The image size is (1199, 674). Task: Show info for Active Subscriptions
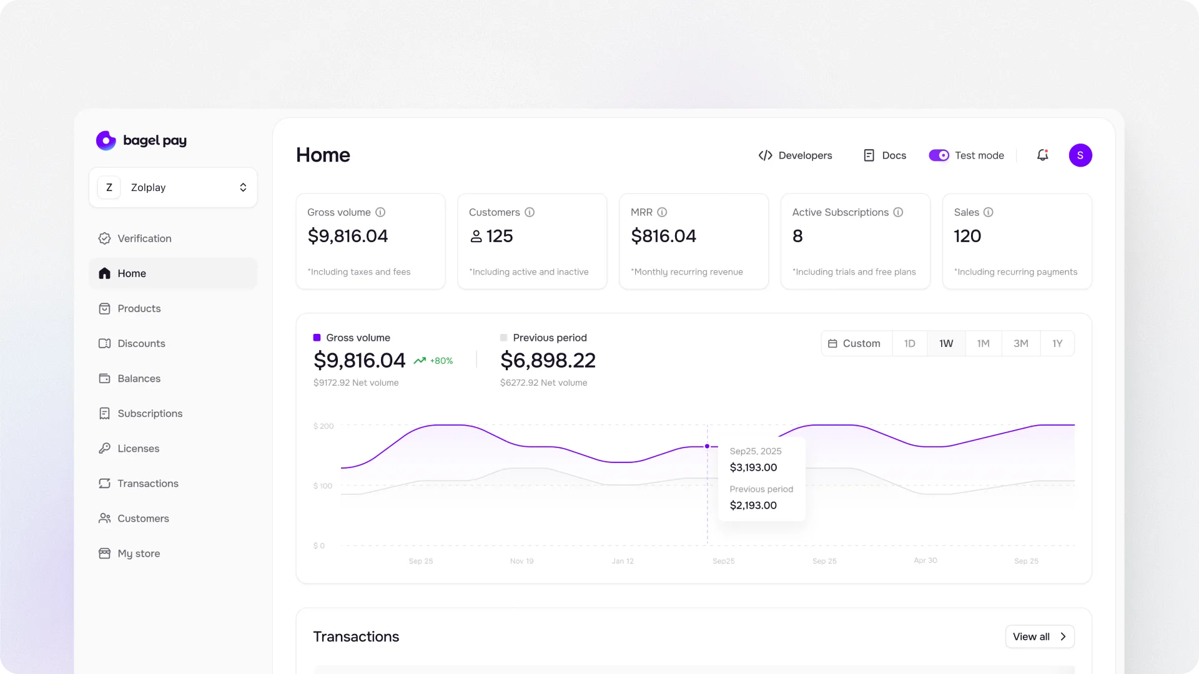click(x=898, y=212)
